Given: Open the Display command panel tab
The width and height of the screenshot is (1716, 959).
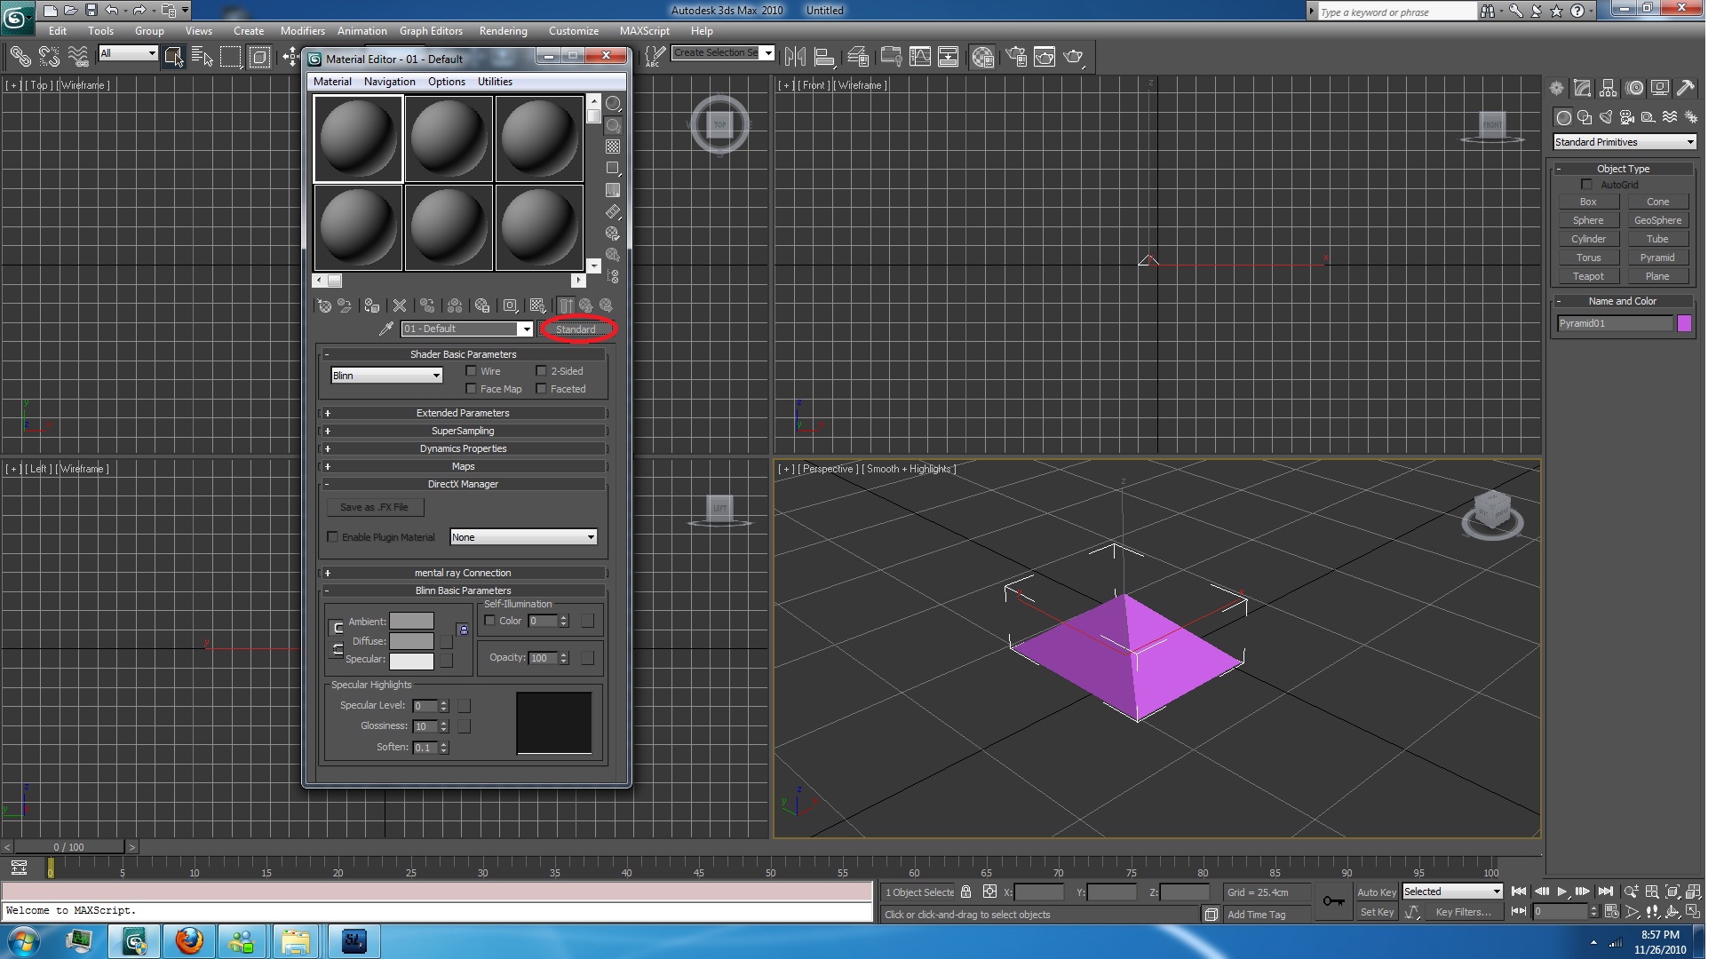Looking at the screenshot, I should [x=1659, y=88].
